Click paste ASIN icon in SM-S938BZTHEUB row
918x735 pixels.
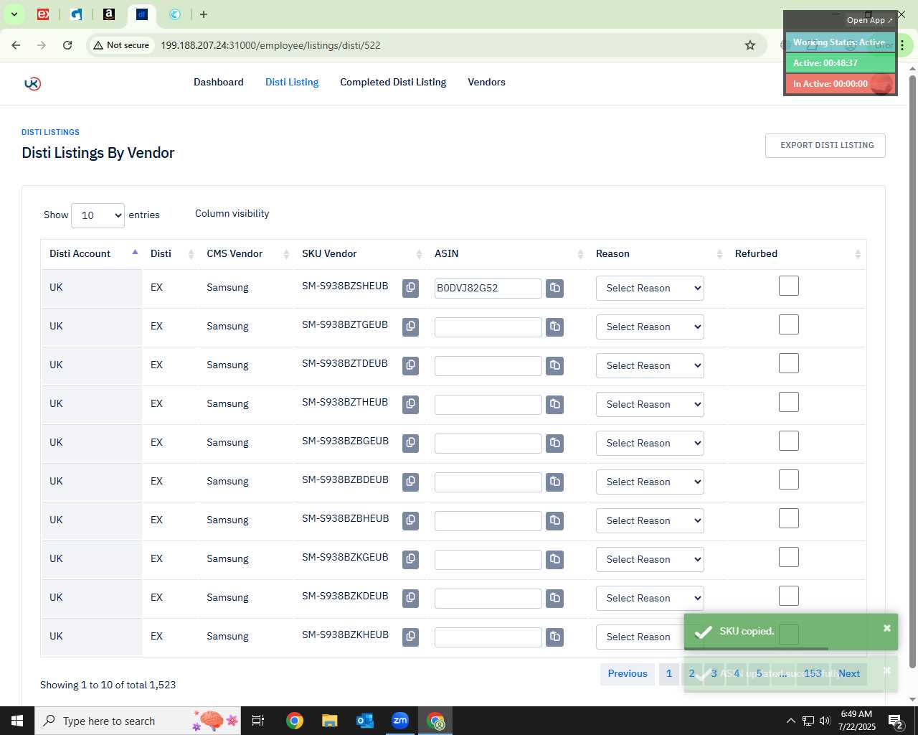pos(554,404)
